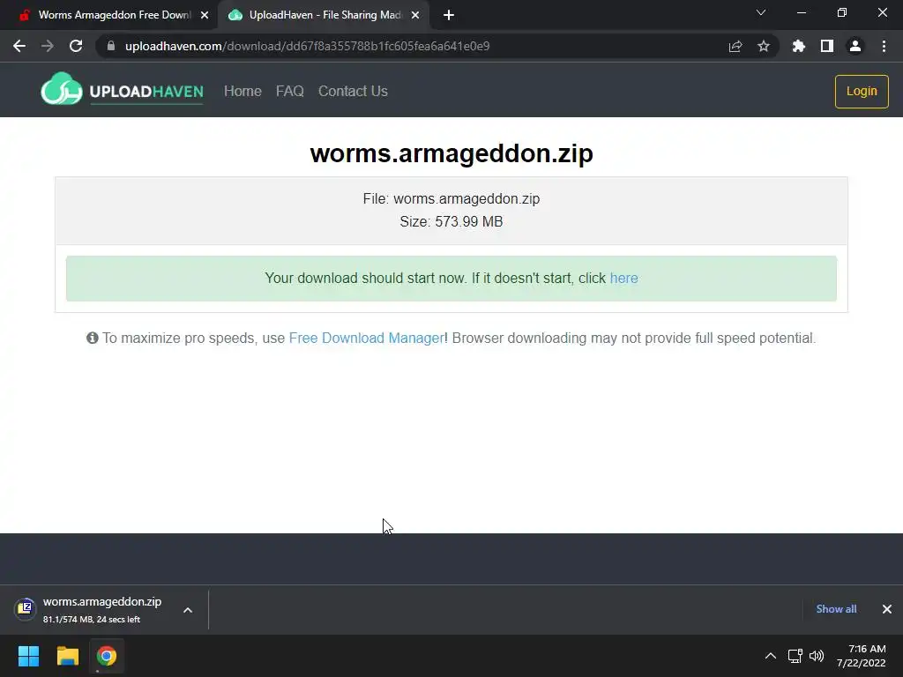Screen dimensions: 903x677
Task: Click Show all downloads
Action: coord(836,609)
